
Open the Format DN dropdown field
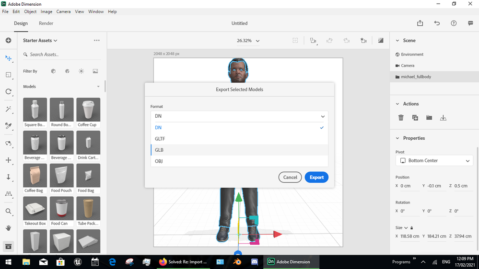coord(240,116)
